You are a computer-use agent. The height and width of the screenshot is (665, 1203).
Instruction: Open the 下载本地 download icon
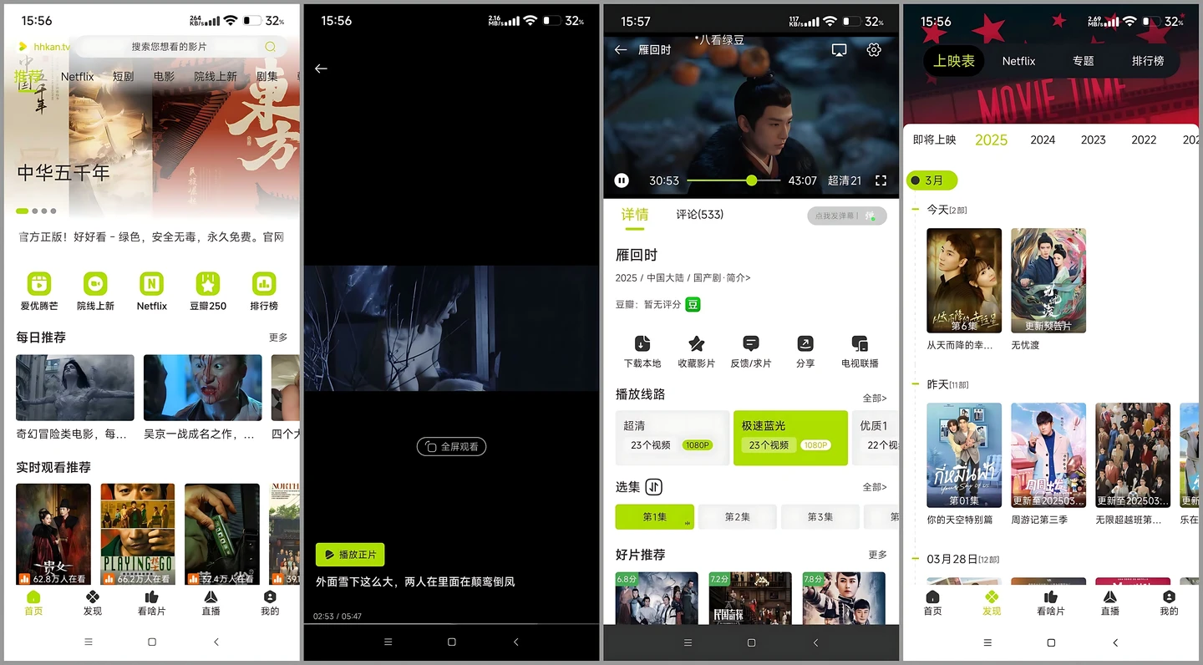pos(642,343)
